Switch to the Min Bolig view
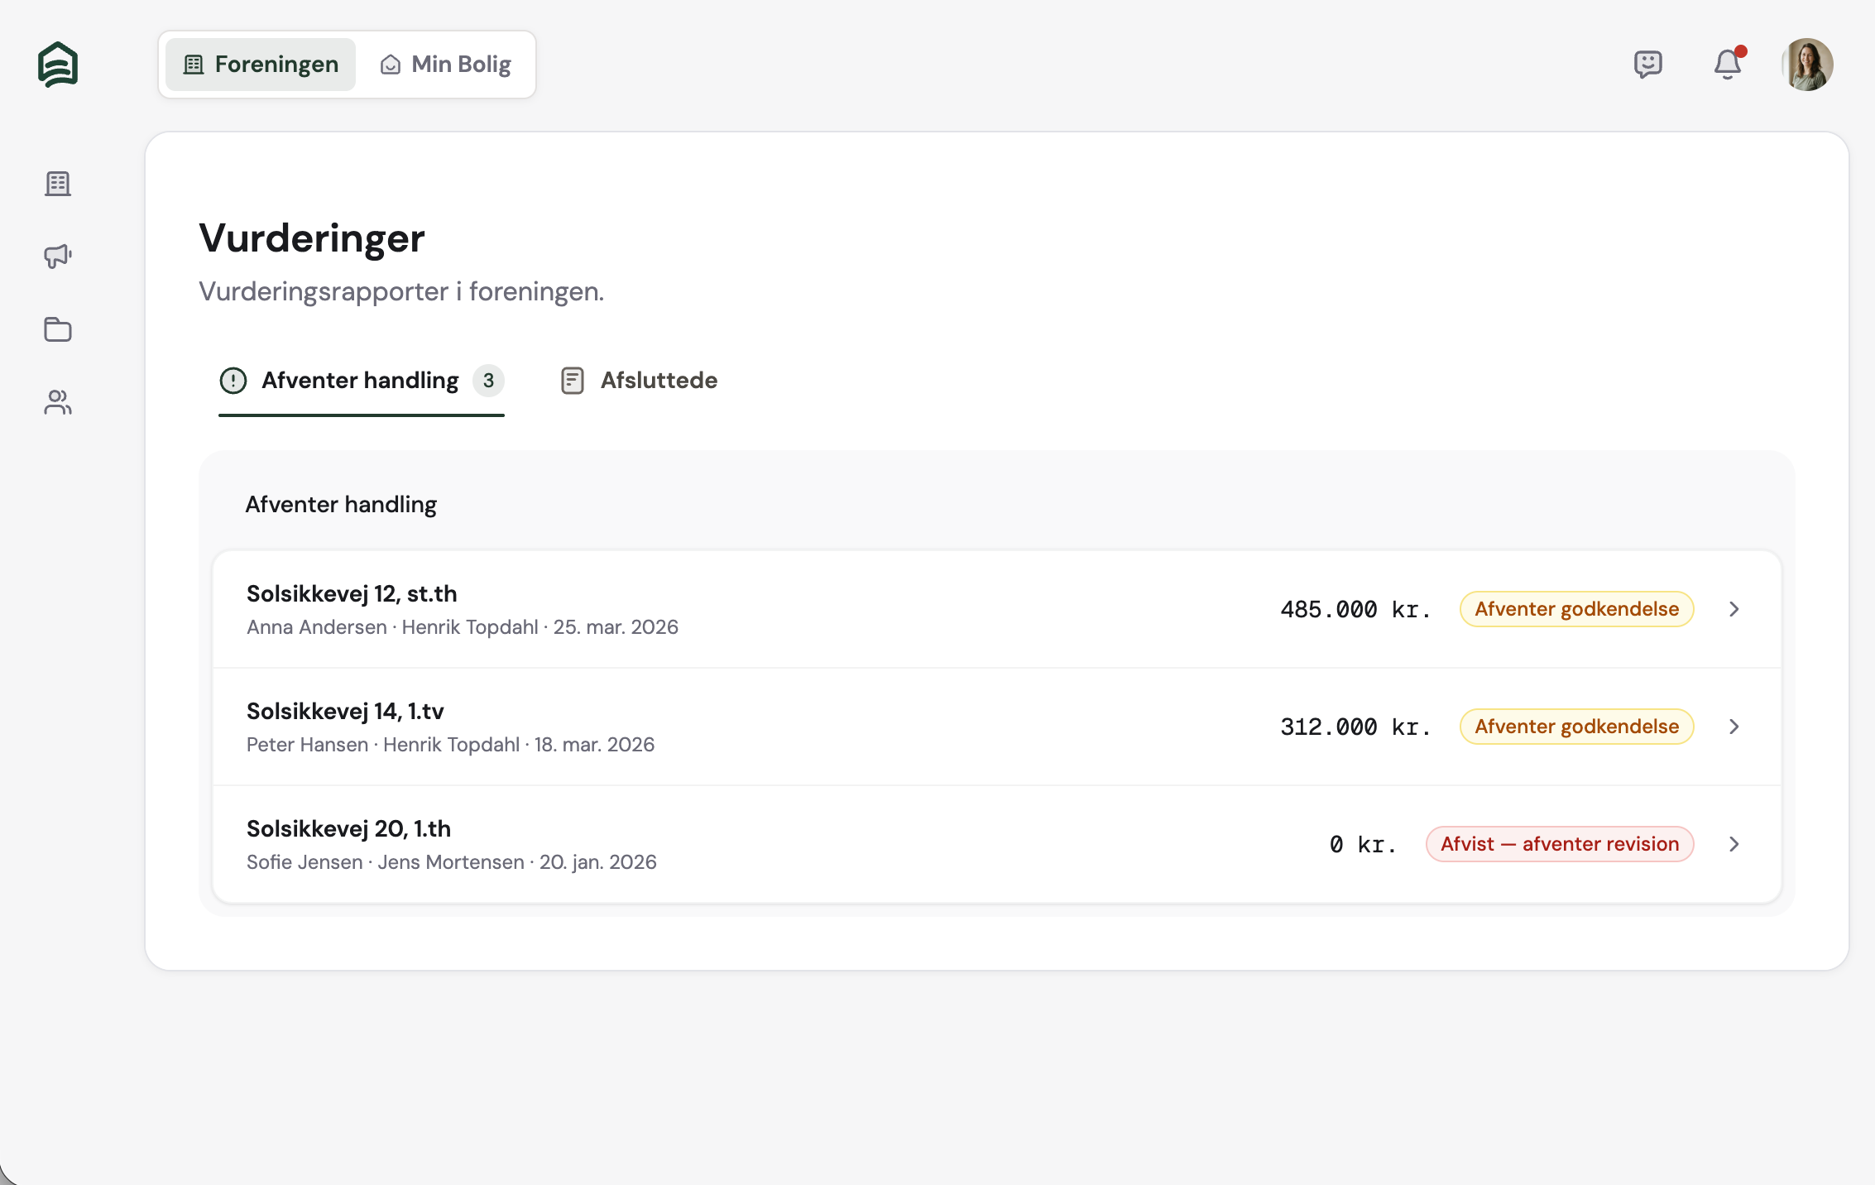This screenshot has height=1185, width=1875. [446, 65]
